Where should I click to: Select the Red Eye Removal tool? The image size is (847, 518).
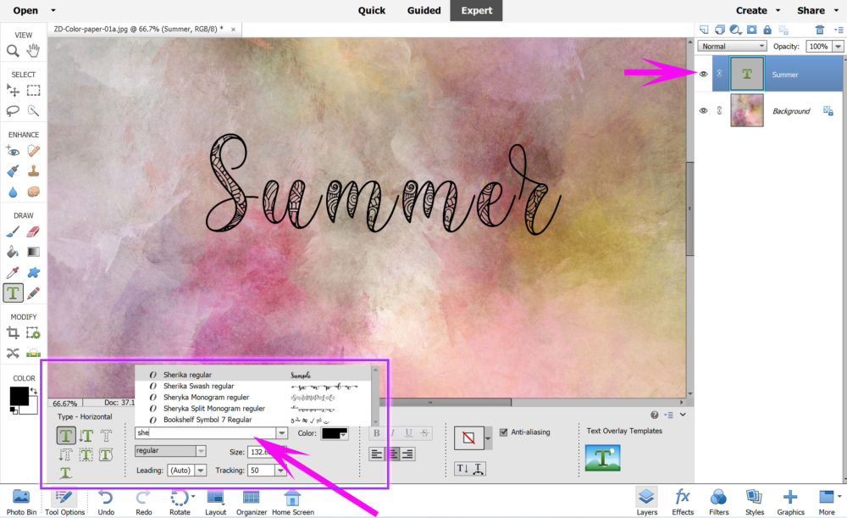13,151
